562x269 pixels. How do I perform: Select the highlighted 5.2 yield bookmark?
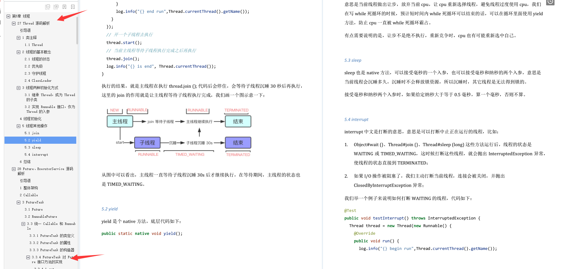pos(40,140)
